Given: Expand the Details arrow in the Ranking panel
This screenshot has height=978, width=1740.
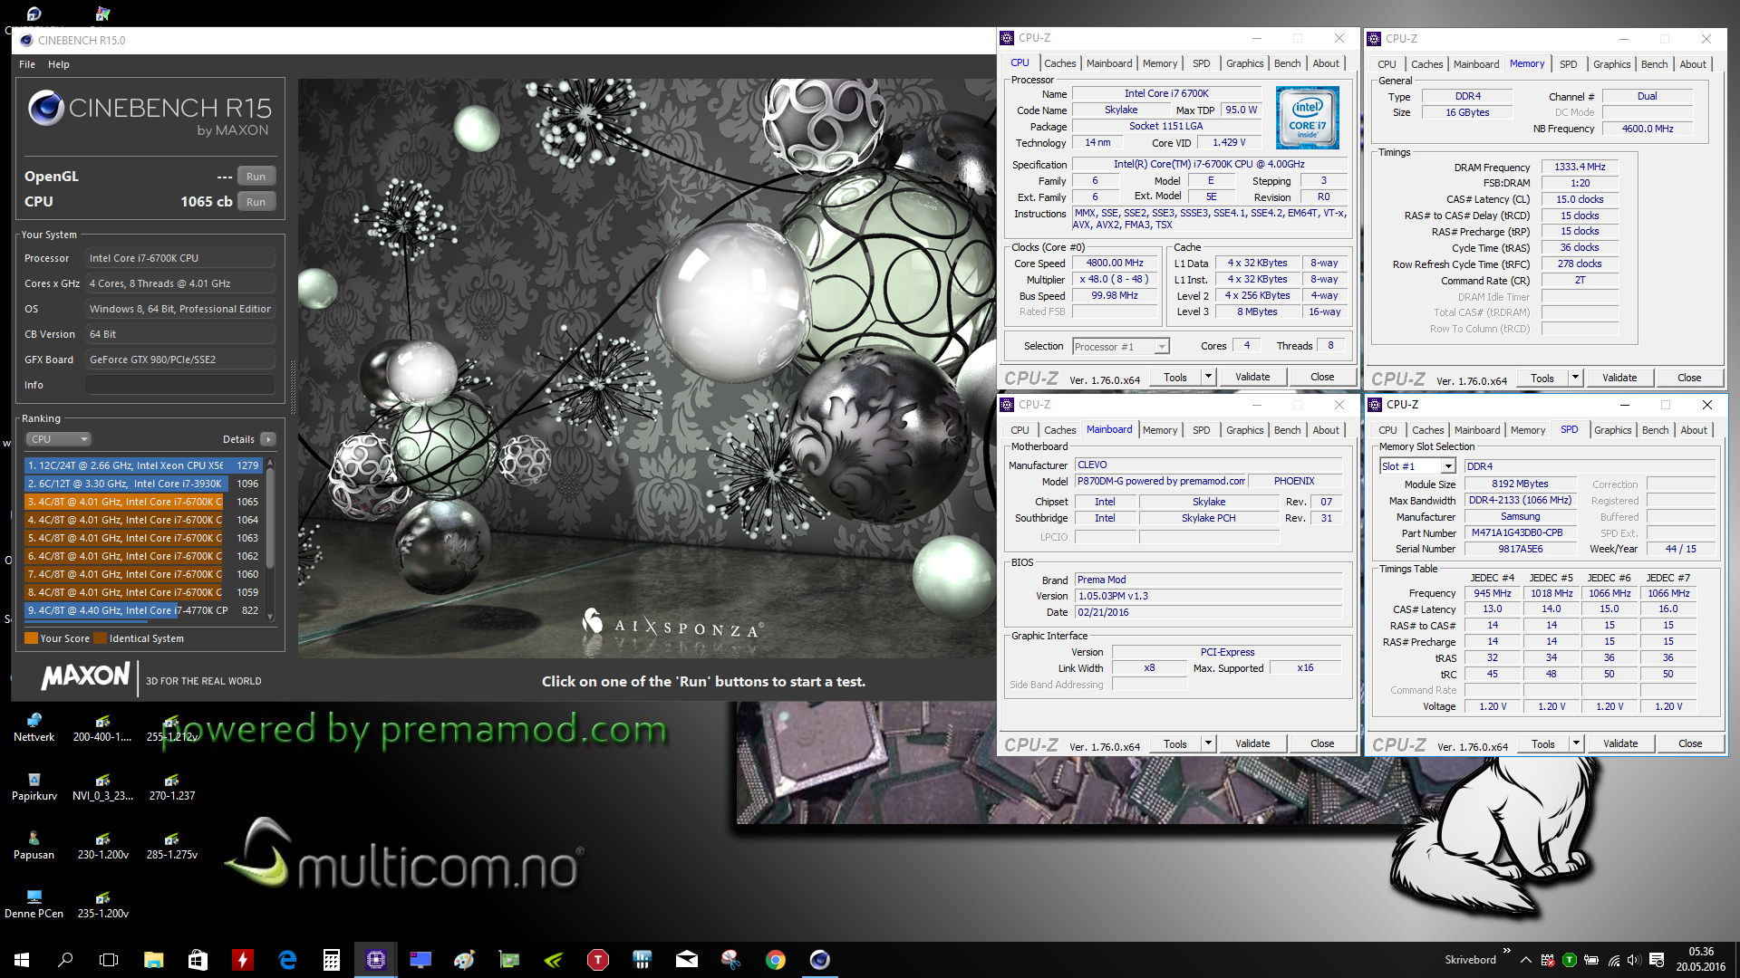Looking at the screenshot, I should [x=268, y=439].
